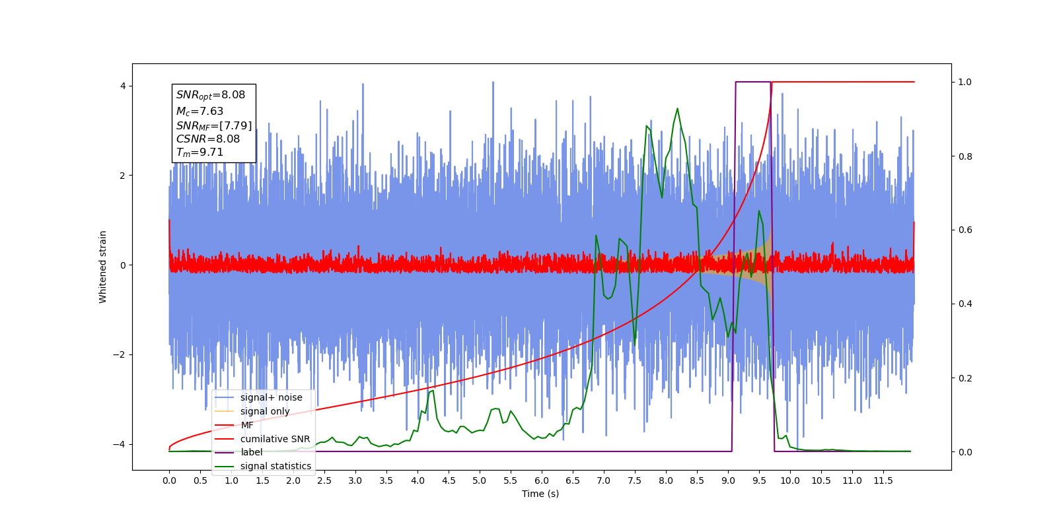Viewport: 1057px width, 528px height.
Task: Click the x-axis tick label 8.0
Action: point(666,480)
